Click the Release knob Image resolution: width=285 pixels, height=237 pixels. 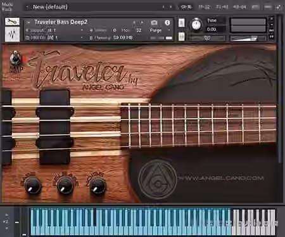pos(66,186)
